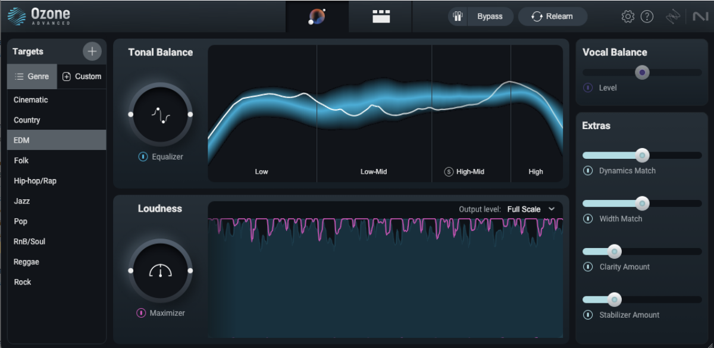
Task: Click the Bypass button icon
Action: [458, 17]
